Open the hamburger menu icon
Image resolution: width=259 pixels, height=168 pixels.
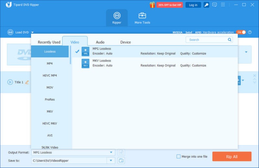point(223,5)
